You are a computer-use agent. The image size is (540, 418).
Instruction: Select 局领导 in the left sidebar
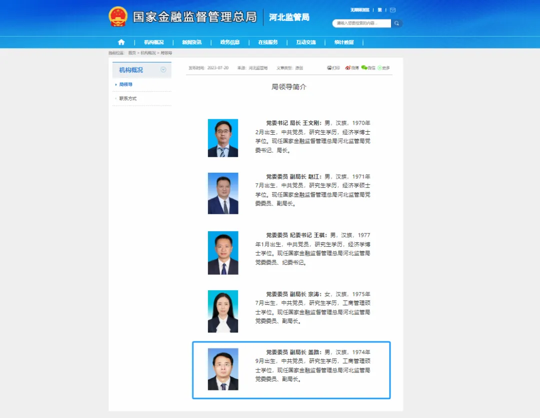click(126, 85)
